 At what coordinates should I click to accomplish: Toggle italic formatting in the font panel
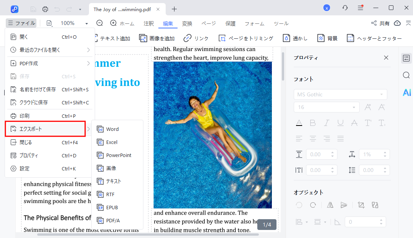pyautogui.click(x=326, y=122)
